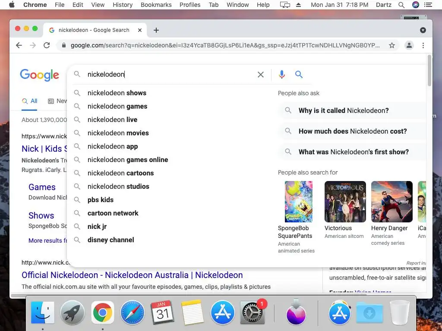This screenshot has width=442, height=331.
Task: Reload the page with the refresh icon
Action: point(47,45)
